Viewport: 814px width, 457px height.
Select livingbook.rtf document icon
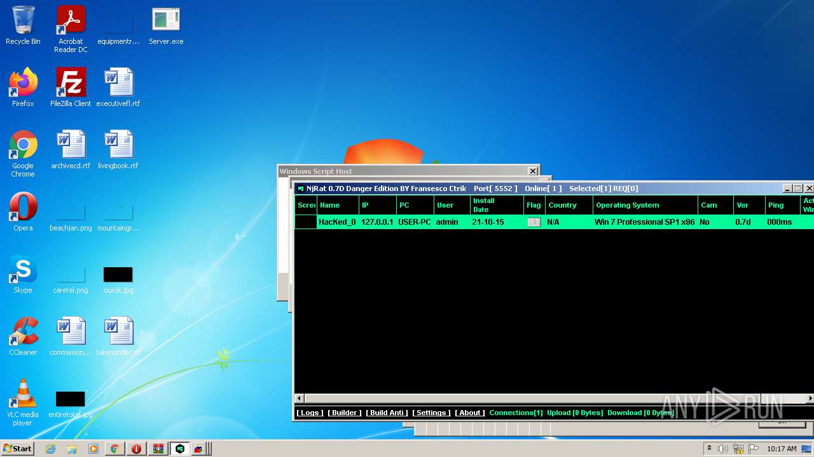(x=118, y=150)
